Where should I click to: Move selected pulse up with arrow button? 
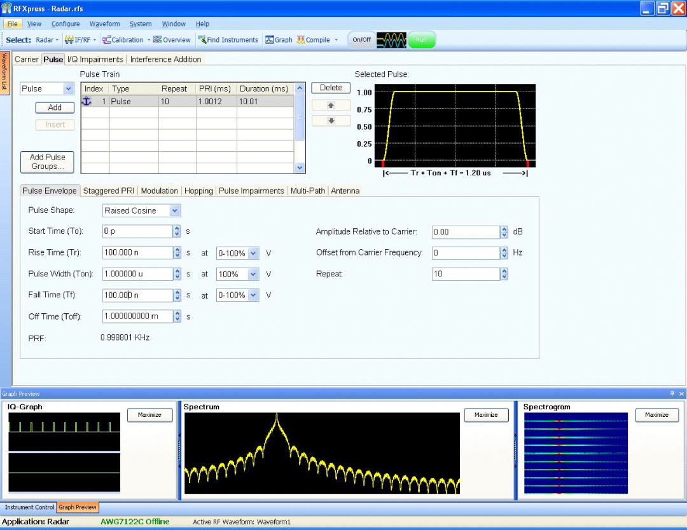click(331, 105)
